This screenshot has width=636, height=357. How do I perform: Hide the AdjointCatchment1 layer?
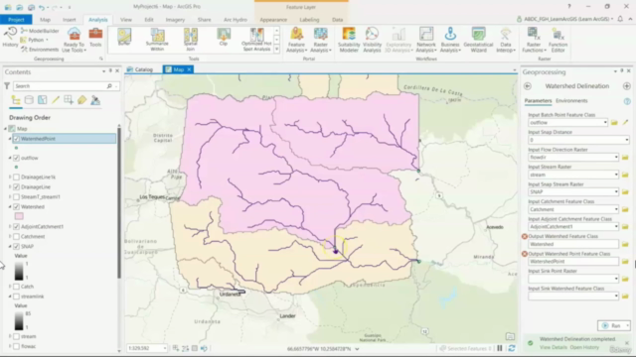pyautogui.click(x=16, y=227)
